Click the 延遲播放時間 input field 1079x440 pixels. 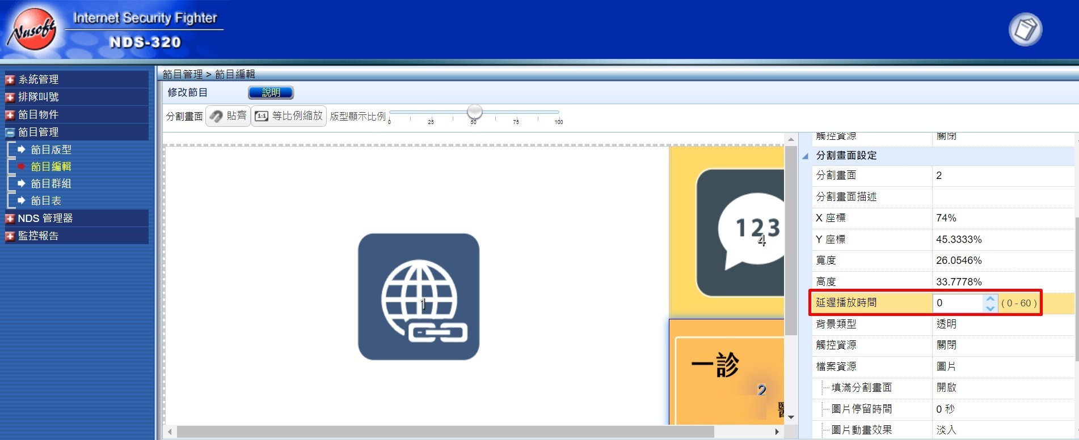(958, 303)
